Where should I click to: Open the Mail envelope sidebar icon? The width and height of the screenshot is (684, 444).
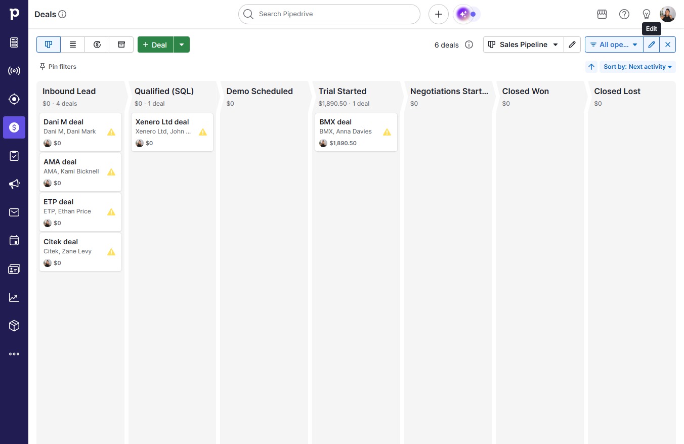[x=14, y=212]
